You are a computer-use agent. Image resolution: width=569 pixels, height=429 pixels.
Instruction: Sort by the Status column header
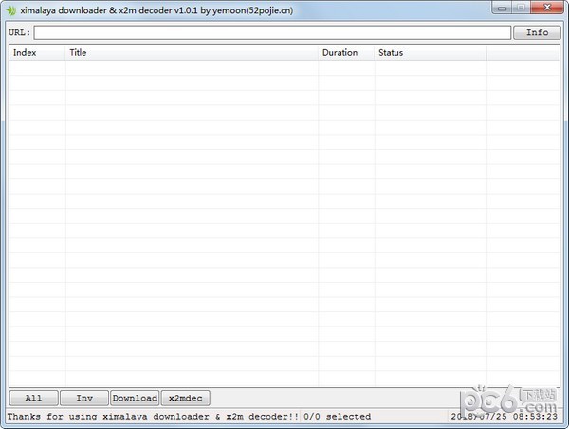(431, 52)
